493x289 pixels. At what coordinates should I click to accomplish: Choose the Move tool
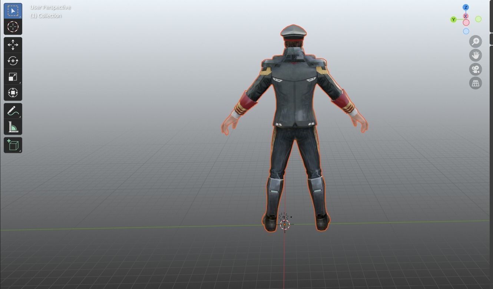pyautogui.click(x=13, y=45)
